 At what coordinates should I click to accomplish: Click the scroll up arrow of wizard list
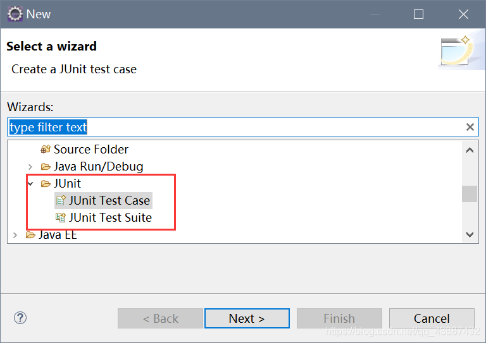click(x=470, y=150)
